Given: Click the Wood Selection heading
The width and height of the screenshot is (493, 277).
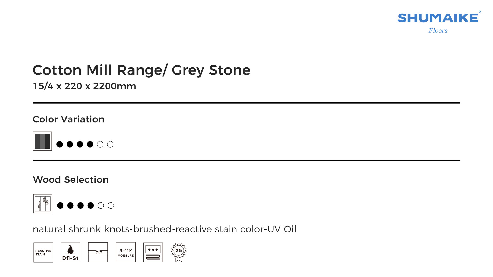Looking at the screenshot, I should click(x=71, y=180).
